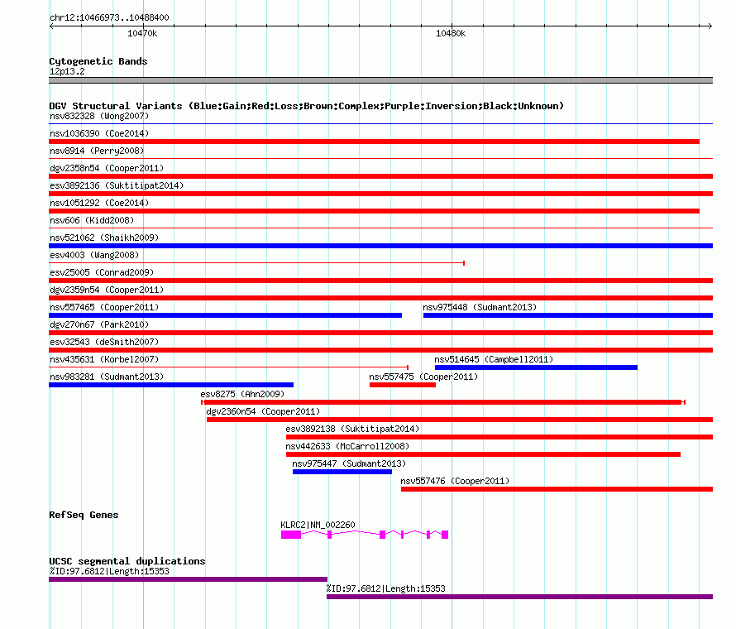The width and height of the screenshot is (736, 629).
Task: Select the grey cytogenetic band bar
Action: (x=380, y=80)
